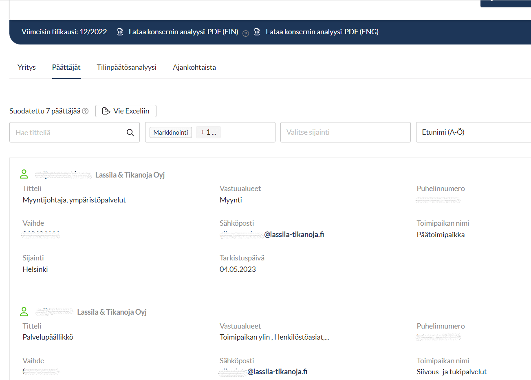531x380 pixels.
Task: Click the Myynti responsibility value
Action: click(231, 200)
